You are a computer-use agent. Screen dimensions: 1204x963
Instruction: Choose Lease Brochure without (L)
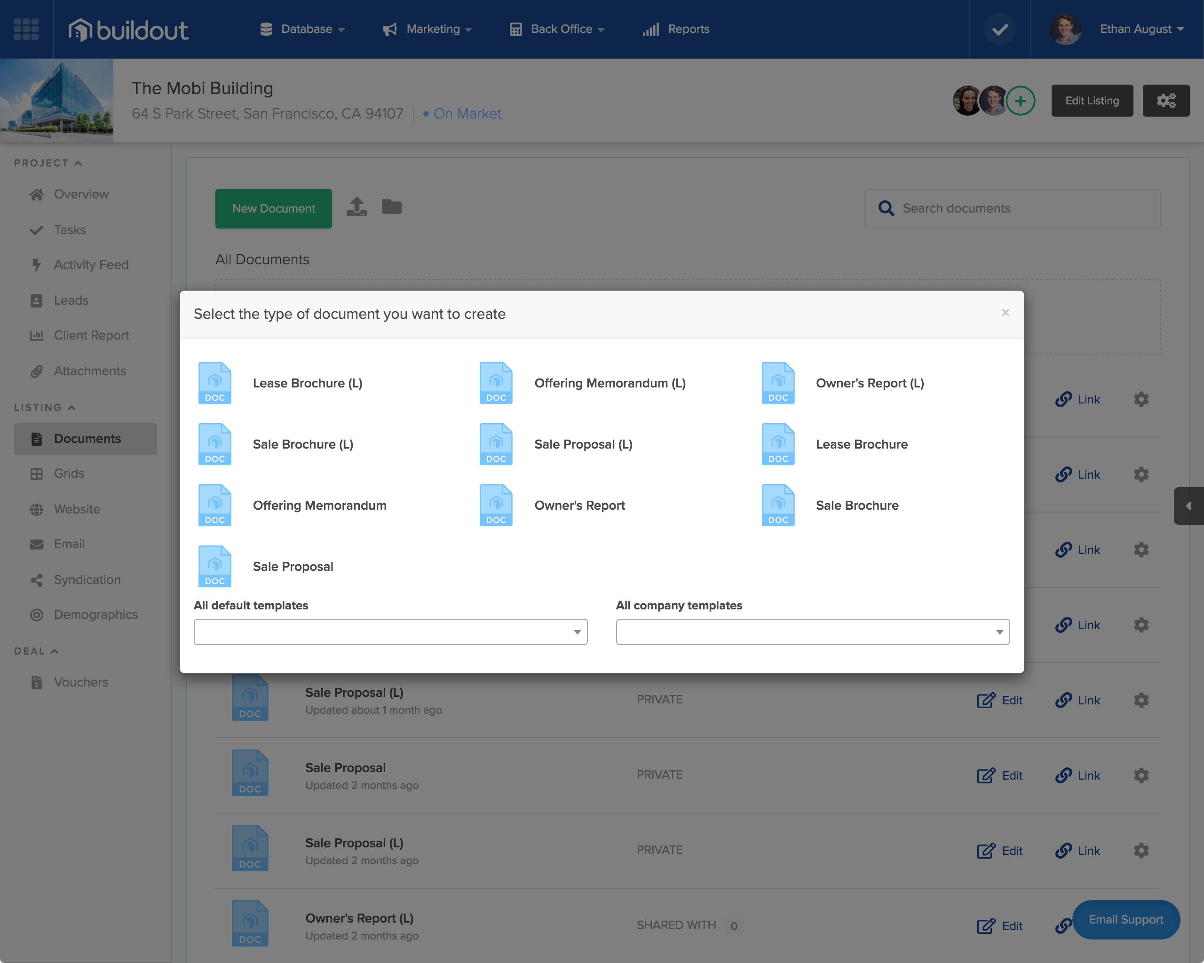(835, 444)
